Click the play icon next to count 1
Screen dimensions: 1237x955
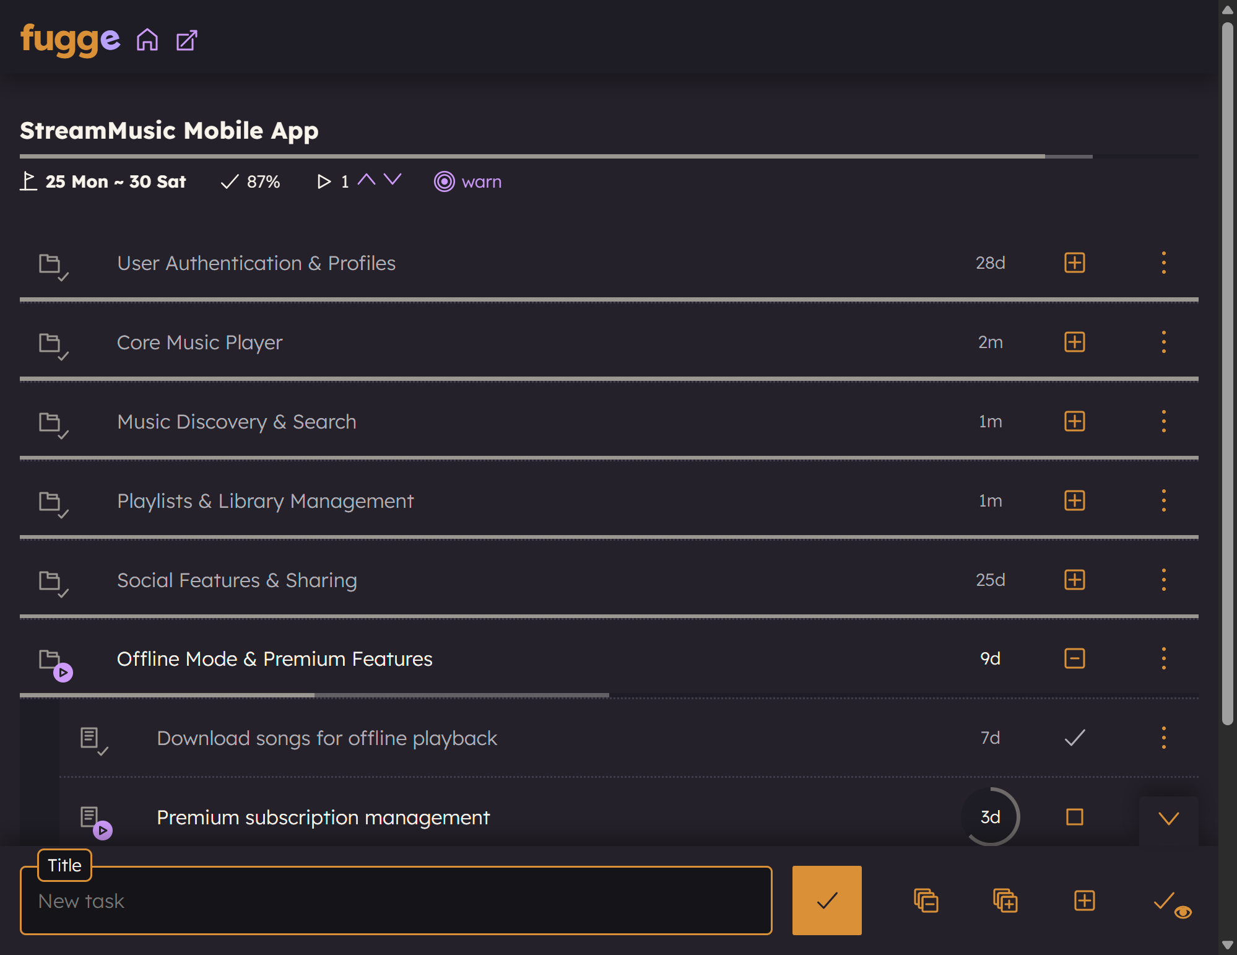click(x=323, y=181)
